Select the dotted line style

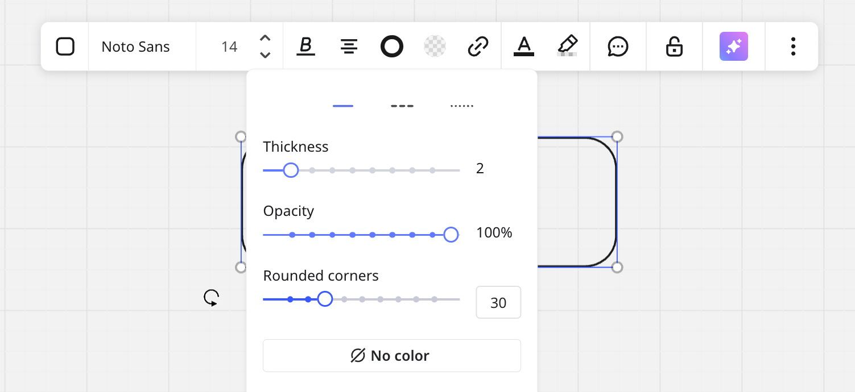coord(461,104)
